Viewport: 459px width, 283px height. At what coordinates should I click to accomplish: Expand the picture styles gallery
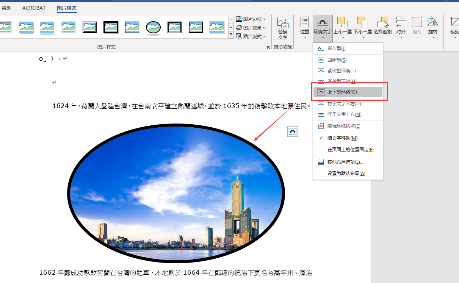click(231, 34)
